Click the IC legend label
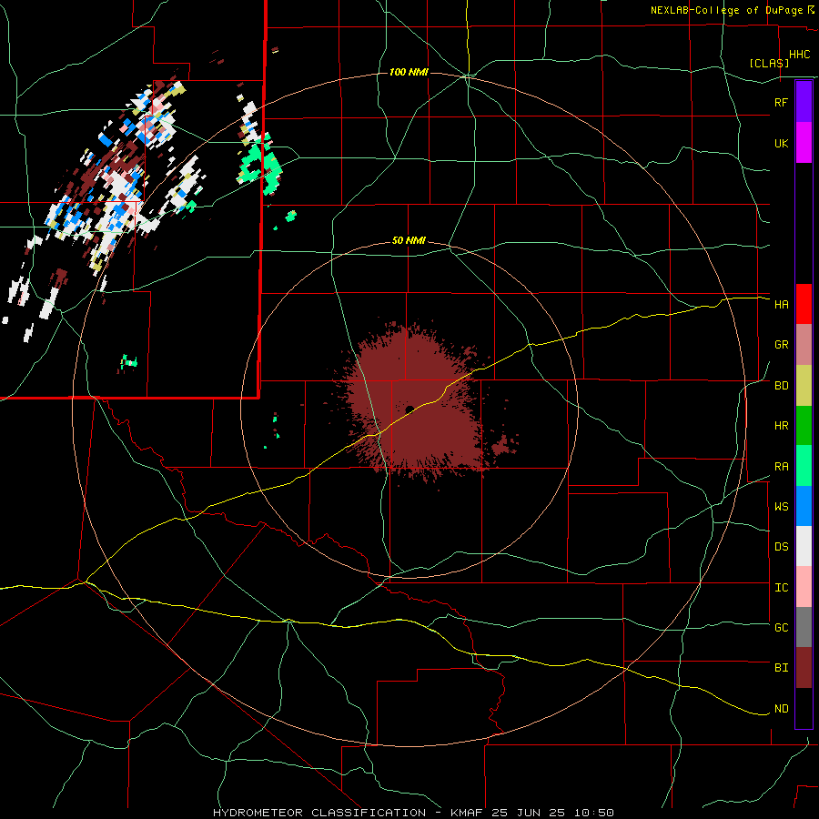 point(781,588)
